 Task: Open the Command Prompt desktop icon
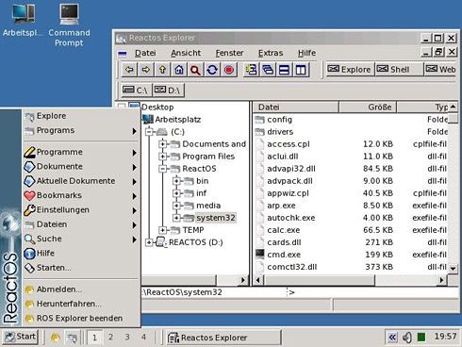point(69,25)
